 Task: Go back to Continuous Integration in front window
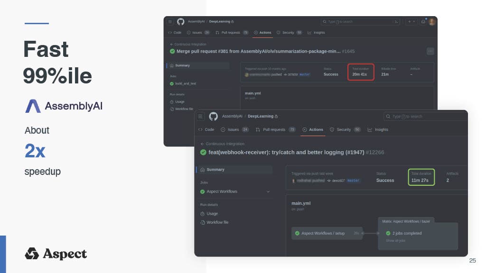[x=222, y=144]
